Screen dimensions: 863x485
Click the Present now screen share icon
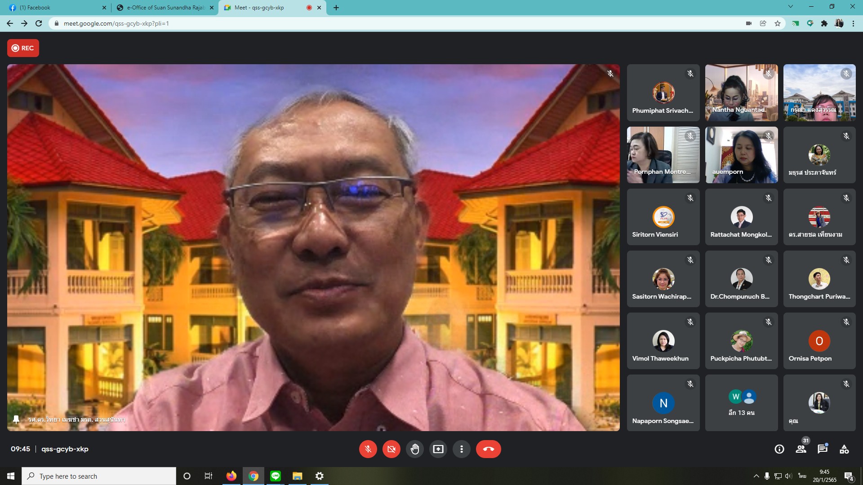tap(438, 449)
